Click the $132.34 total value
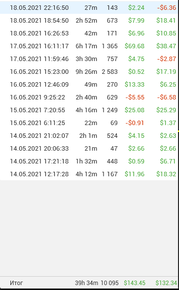The height and width of the screenshot is (290, 179). pos(166,283)
